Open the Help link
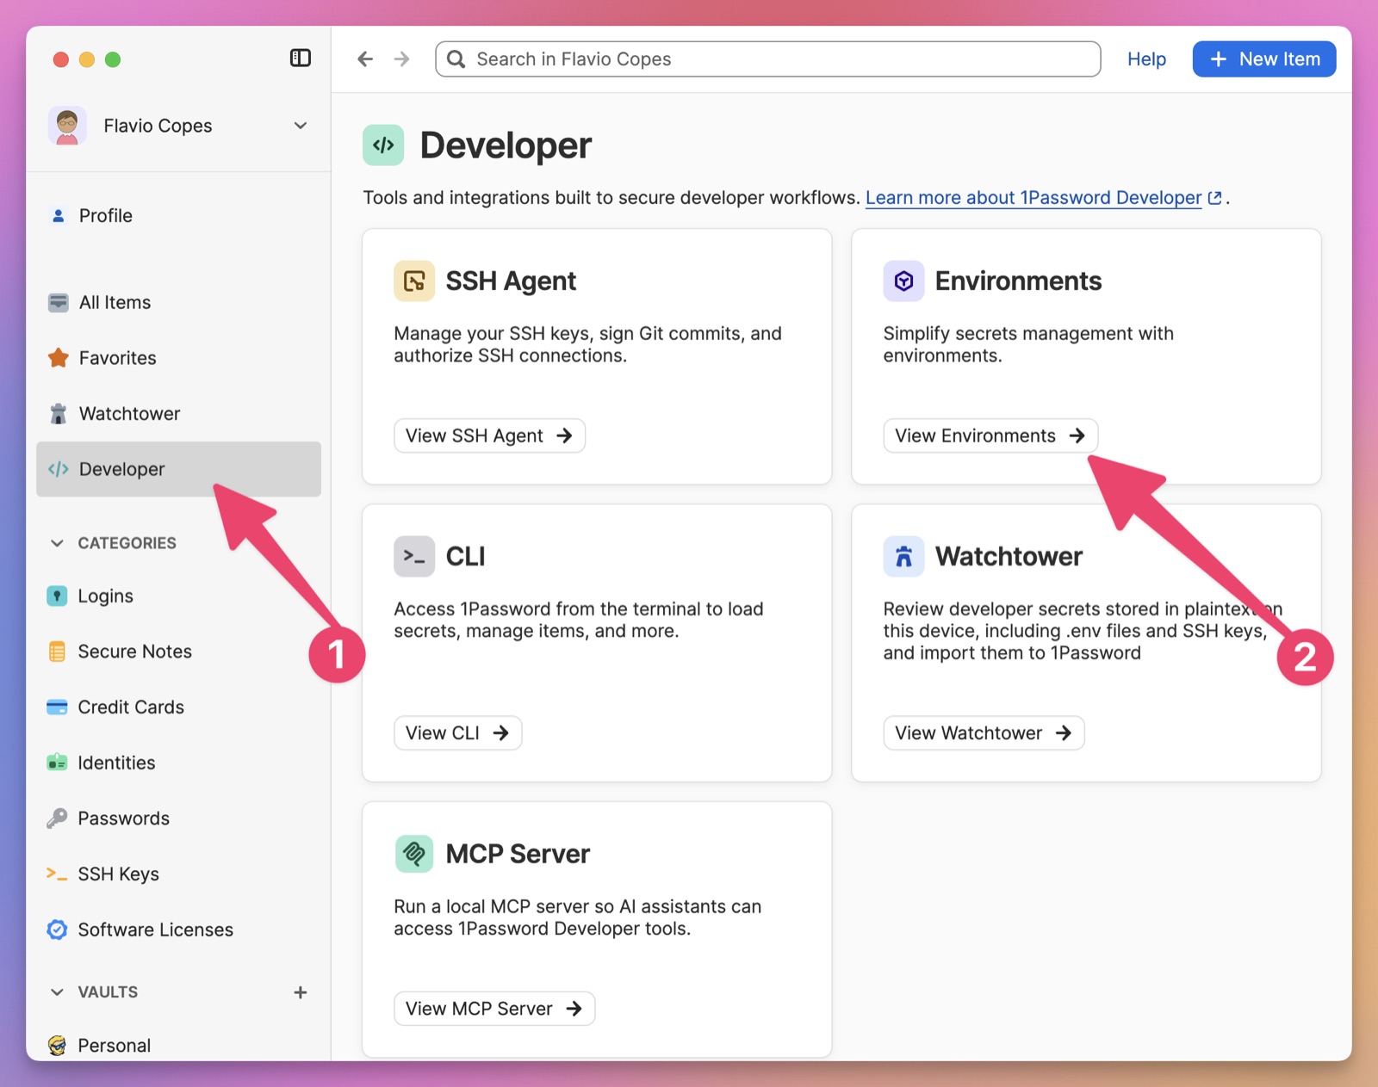The width and height of the screenshot is (1378, 1087). point(1146,59)
